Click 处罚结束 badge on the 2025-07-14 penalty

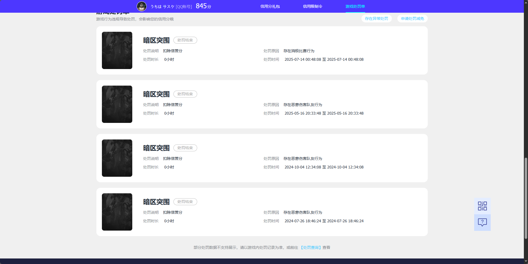click(x=185, y=40)
